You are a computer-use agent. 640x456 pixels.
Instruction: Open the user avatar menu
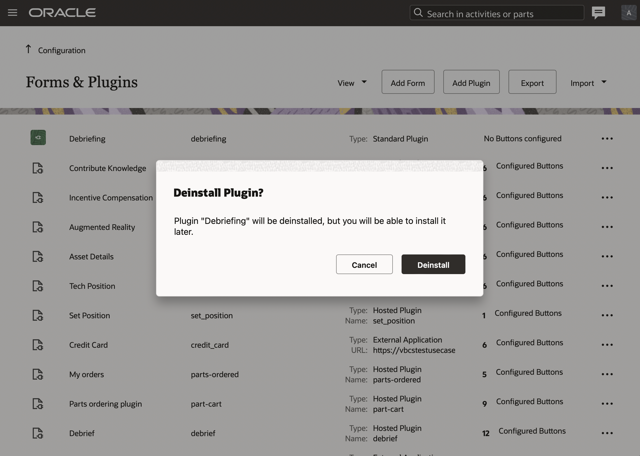[629, 13]
